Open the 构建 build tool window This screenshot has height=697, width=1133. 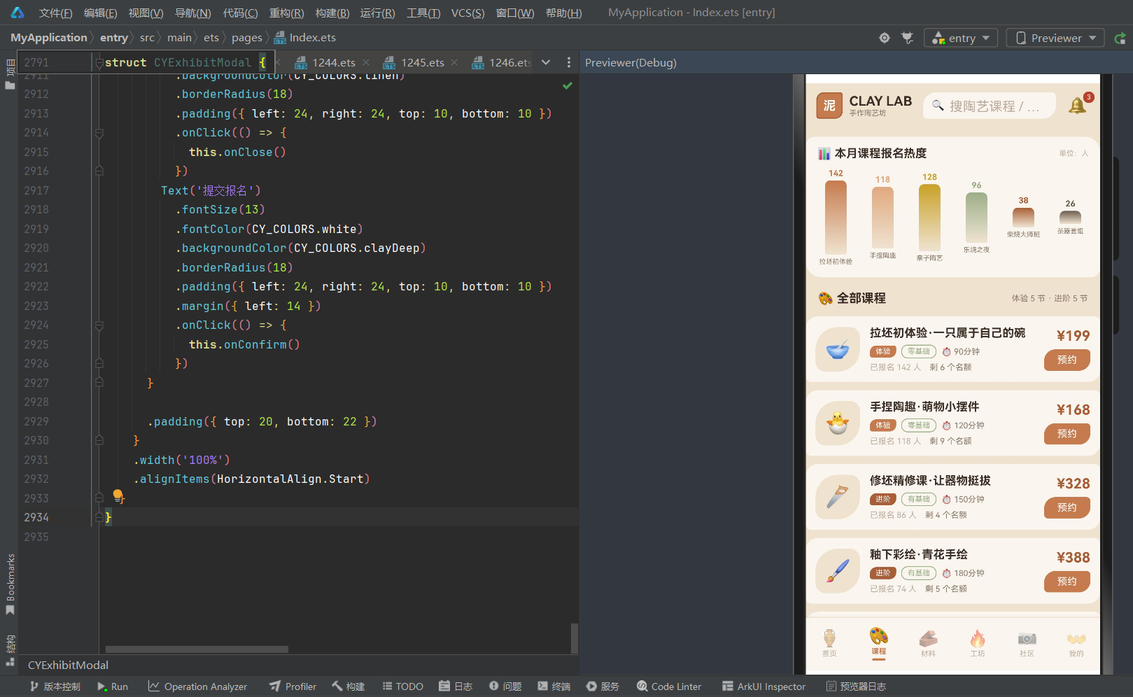pyautogui.click(x=348, y=687)
